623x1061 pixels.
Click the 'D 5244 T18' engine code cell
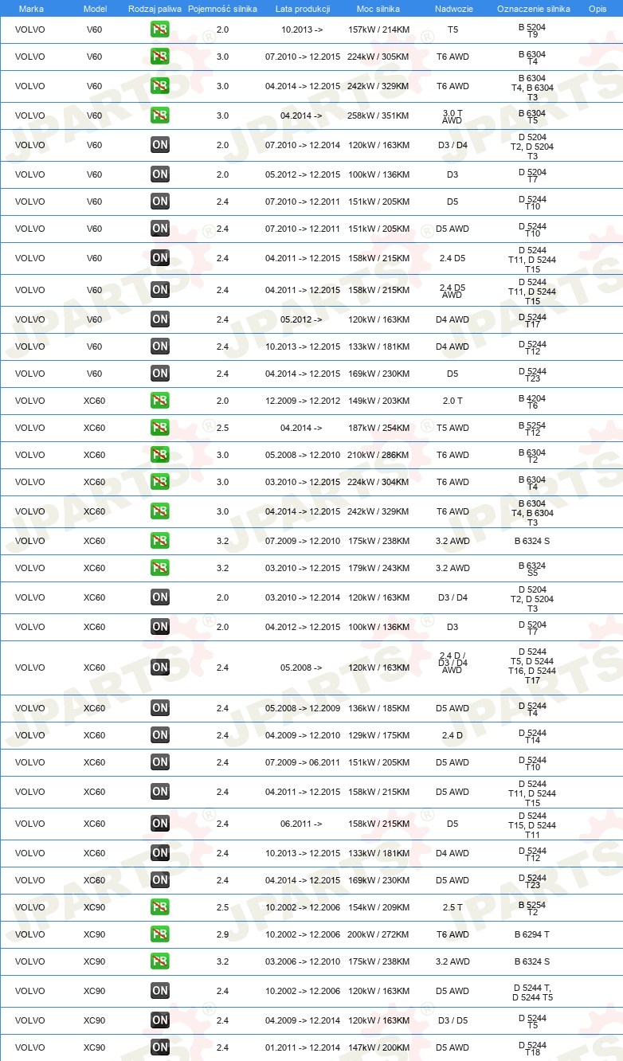tap(532, 1048)
